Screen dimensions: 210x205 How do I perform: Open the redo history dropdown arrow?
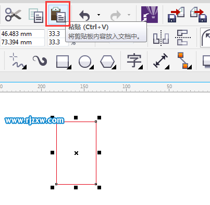[129, 15]
